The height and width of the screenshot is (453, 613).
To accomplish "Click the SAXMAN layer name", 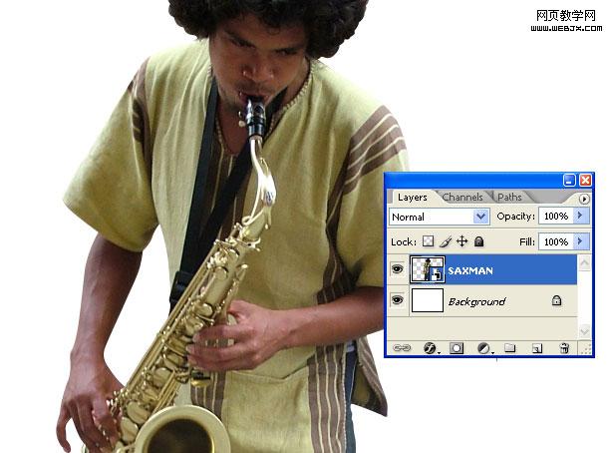I will 470,270.
